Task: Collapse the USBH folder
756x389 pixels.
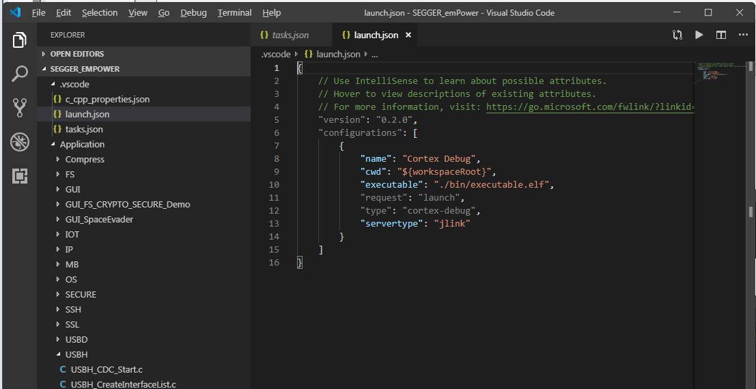Action: coord(76,354)
